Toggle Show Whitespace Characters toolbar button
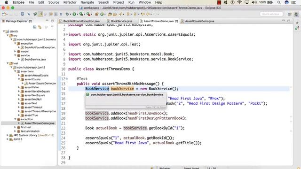 pyautogui.click(x=61, y=14)
